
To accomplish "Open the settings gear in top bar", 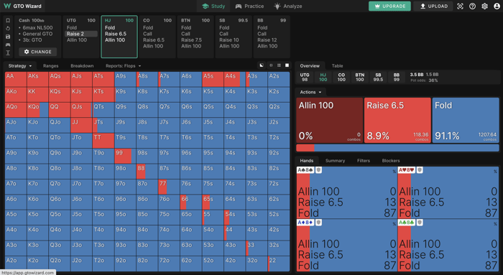I will click(x=484, y=6).
